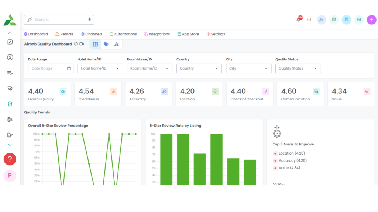Image resolution: width=378 pixels, height=212 pixels.
Task: Click the Value icon on 4.34 card
Action: [x=367, y=92]
